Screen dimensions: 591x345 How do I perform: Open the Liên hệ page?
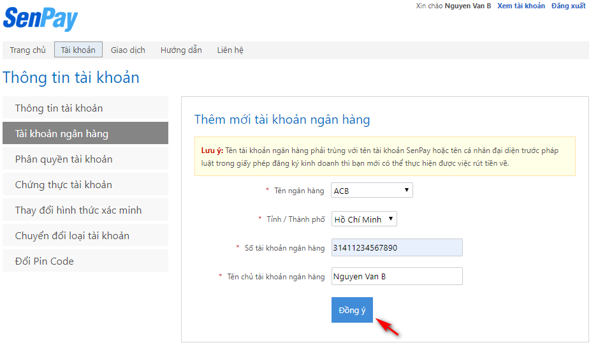click(x=230, y=50)
